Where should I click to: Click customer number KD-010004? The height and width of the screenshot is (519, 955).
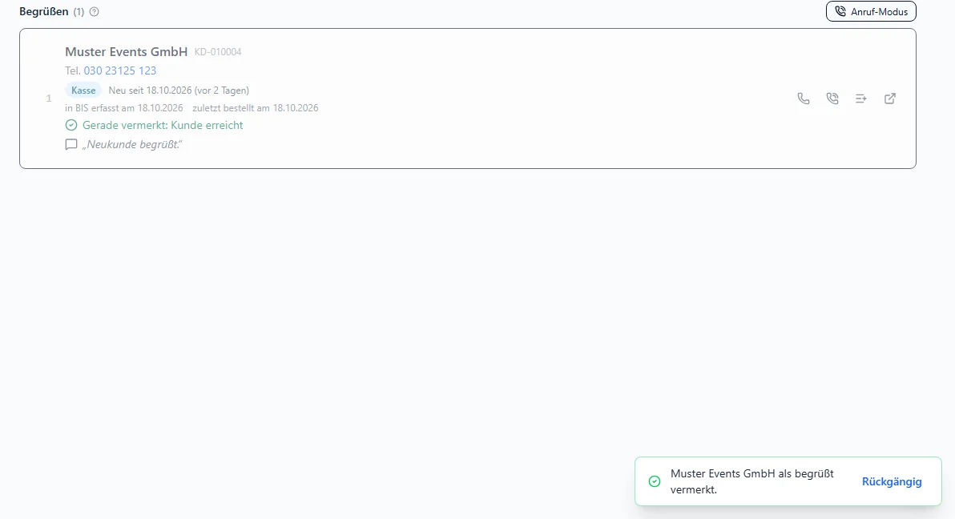(218, 52)
